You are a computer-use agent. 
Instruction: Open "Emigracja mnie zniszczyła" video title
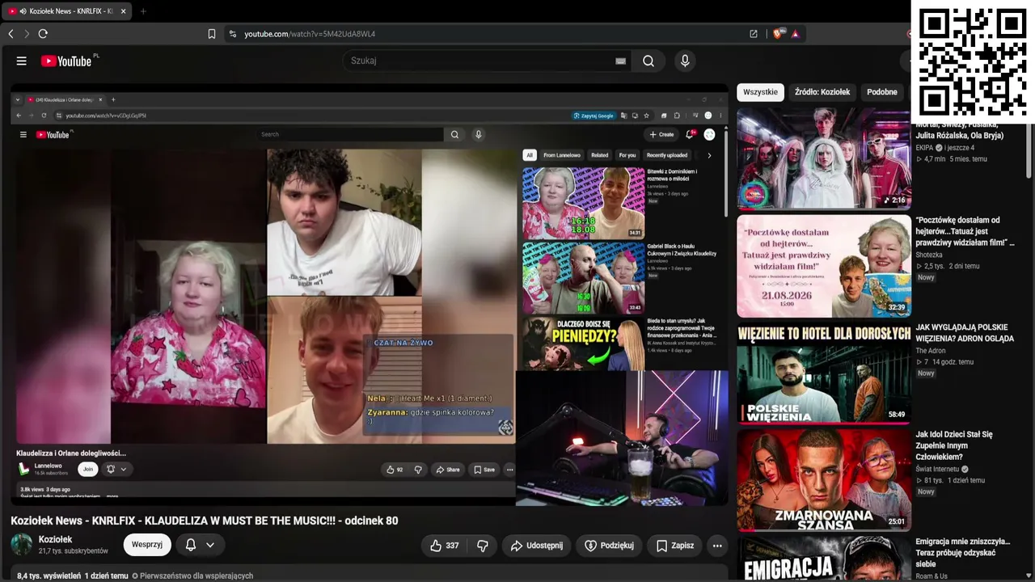tap(963, 553)
